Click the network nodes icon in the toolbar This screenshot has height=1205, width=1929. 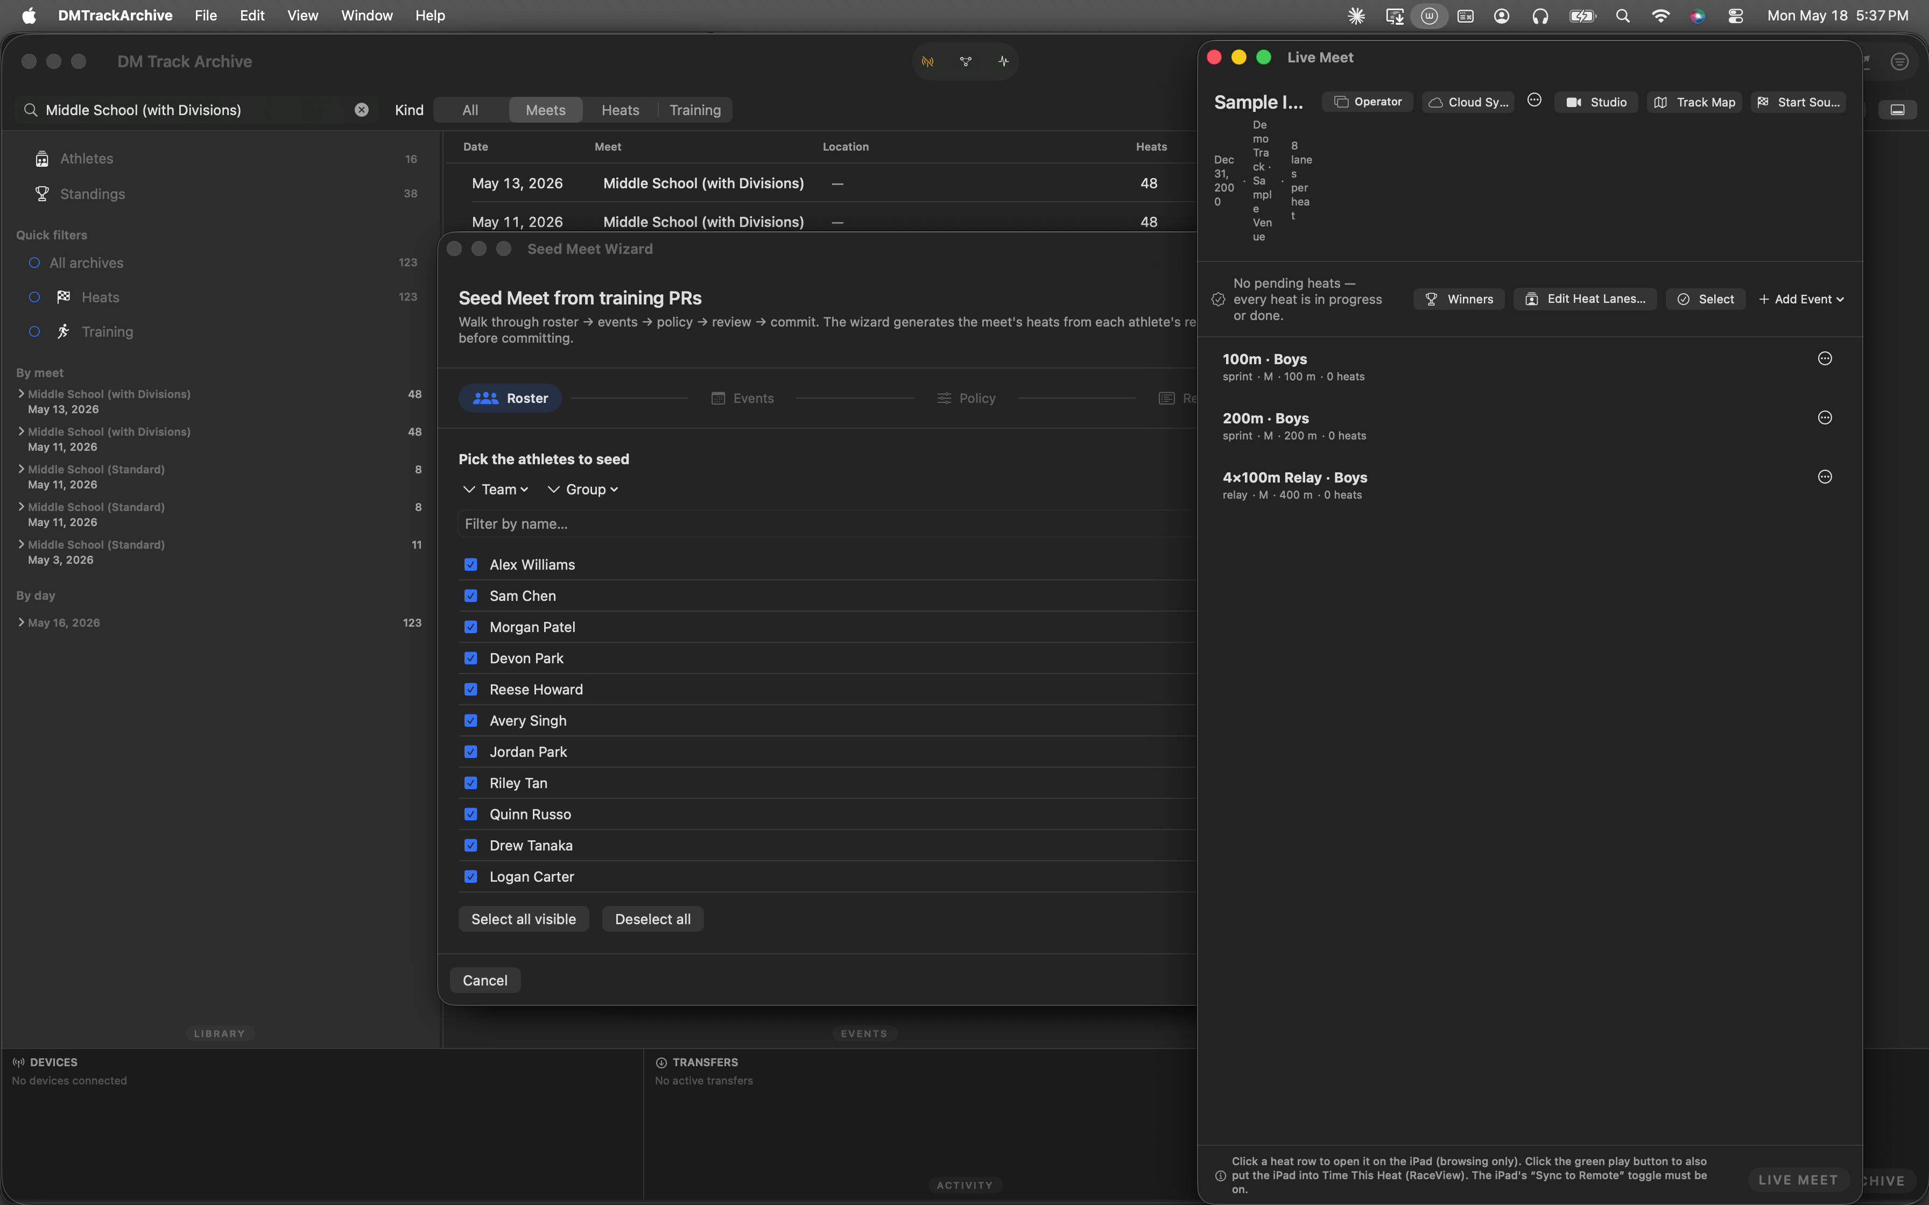pos(965,61)
